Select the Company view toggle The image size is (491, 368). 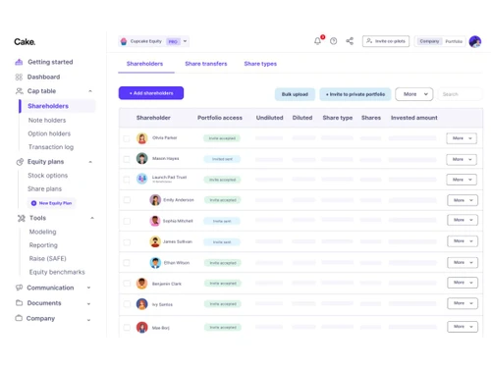(429, 41)
